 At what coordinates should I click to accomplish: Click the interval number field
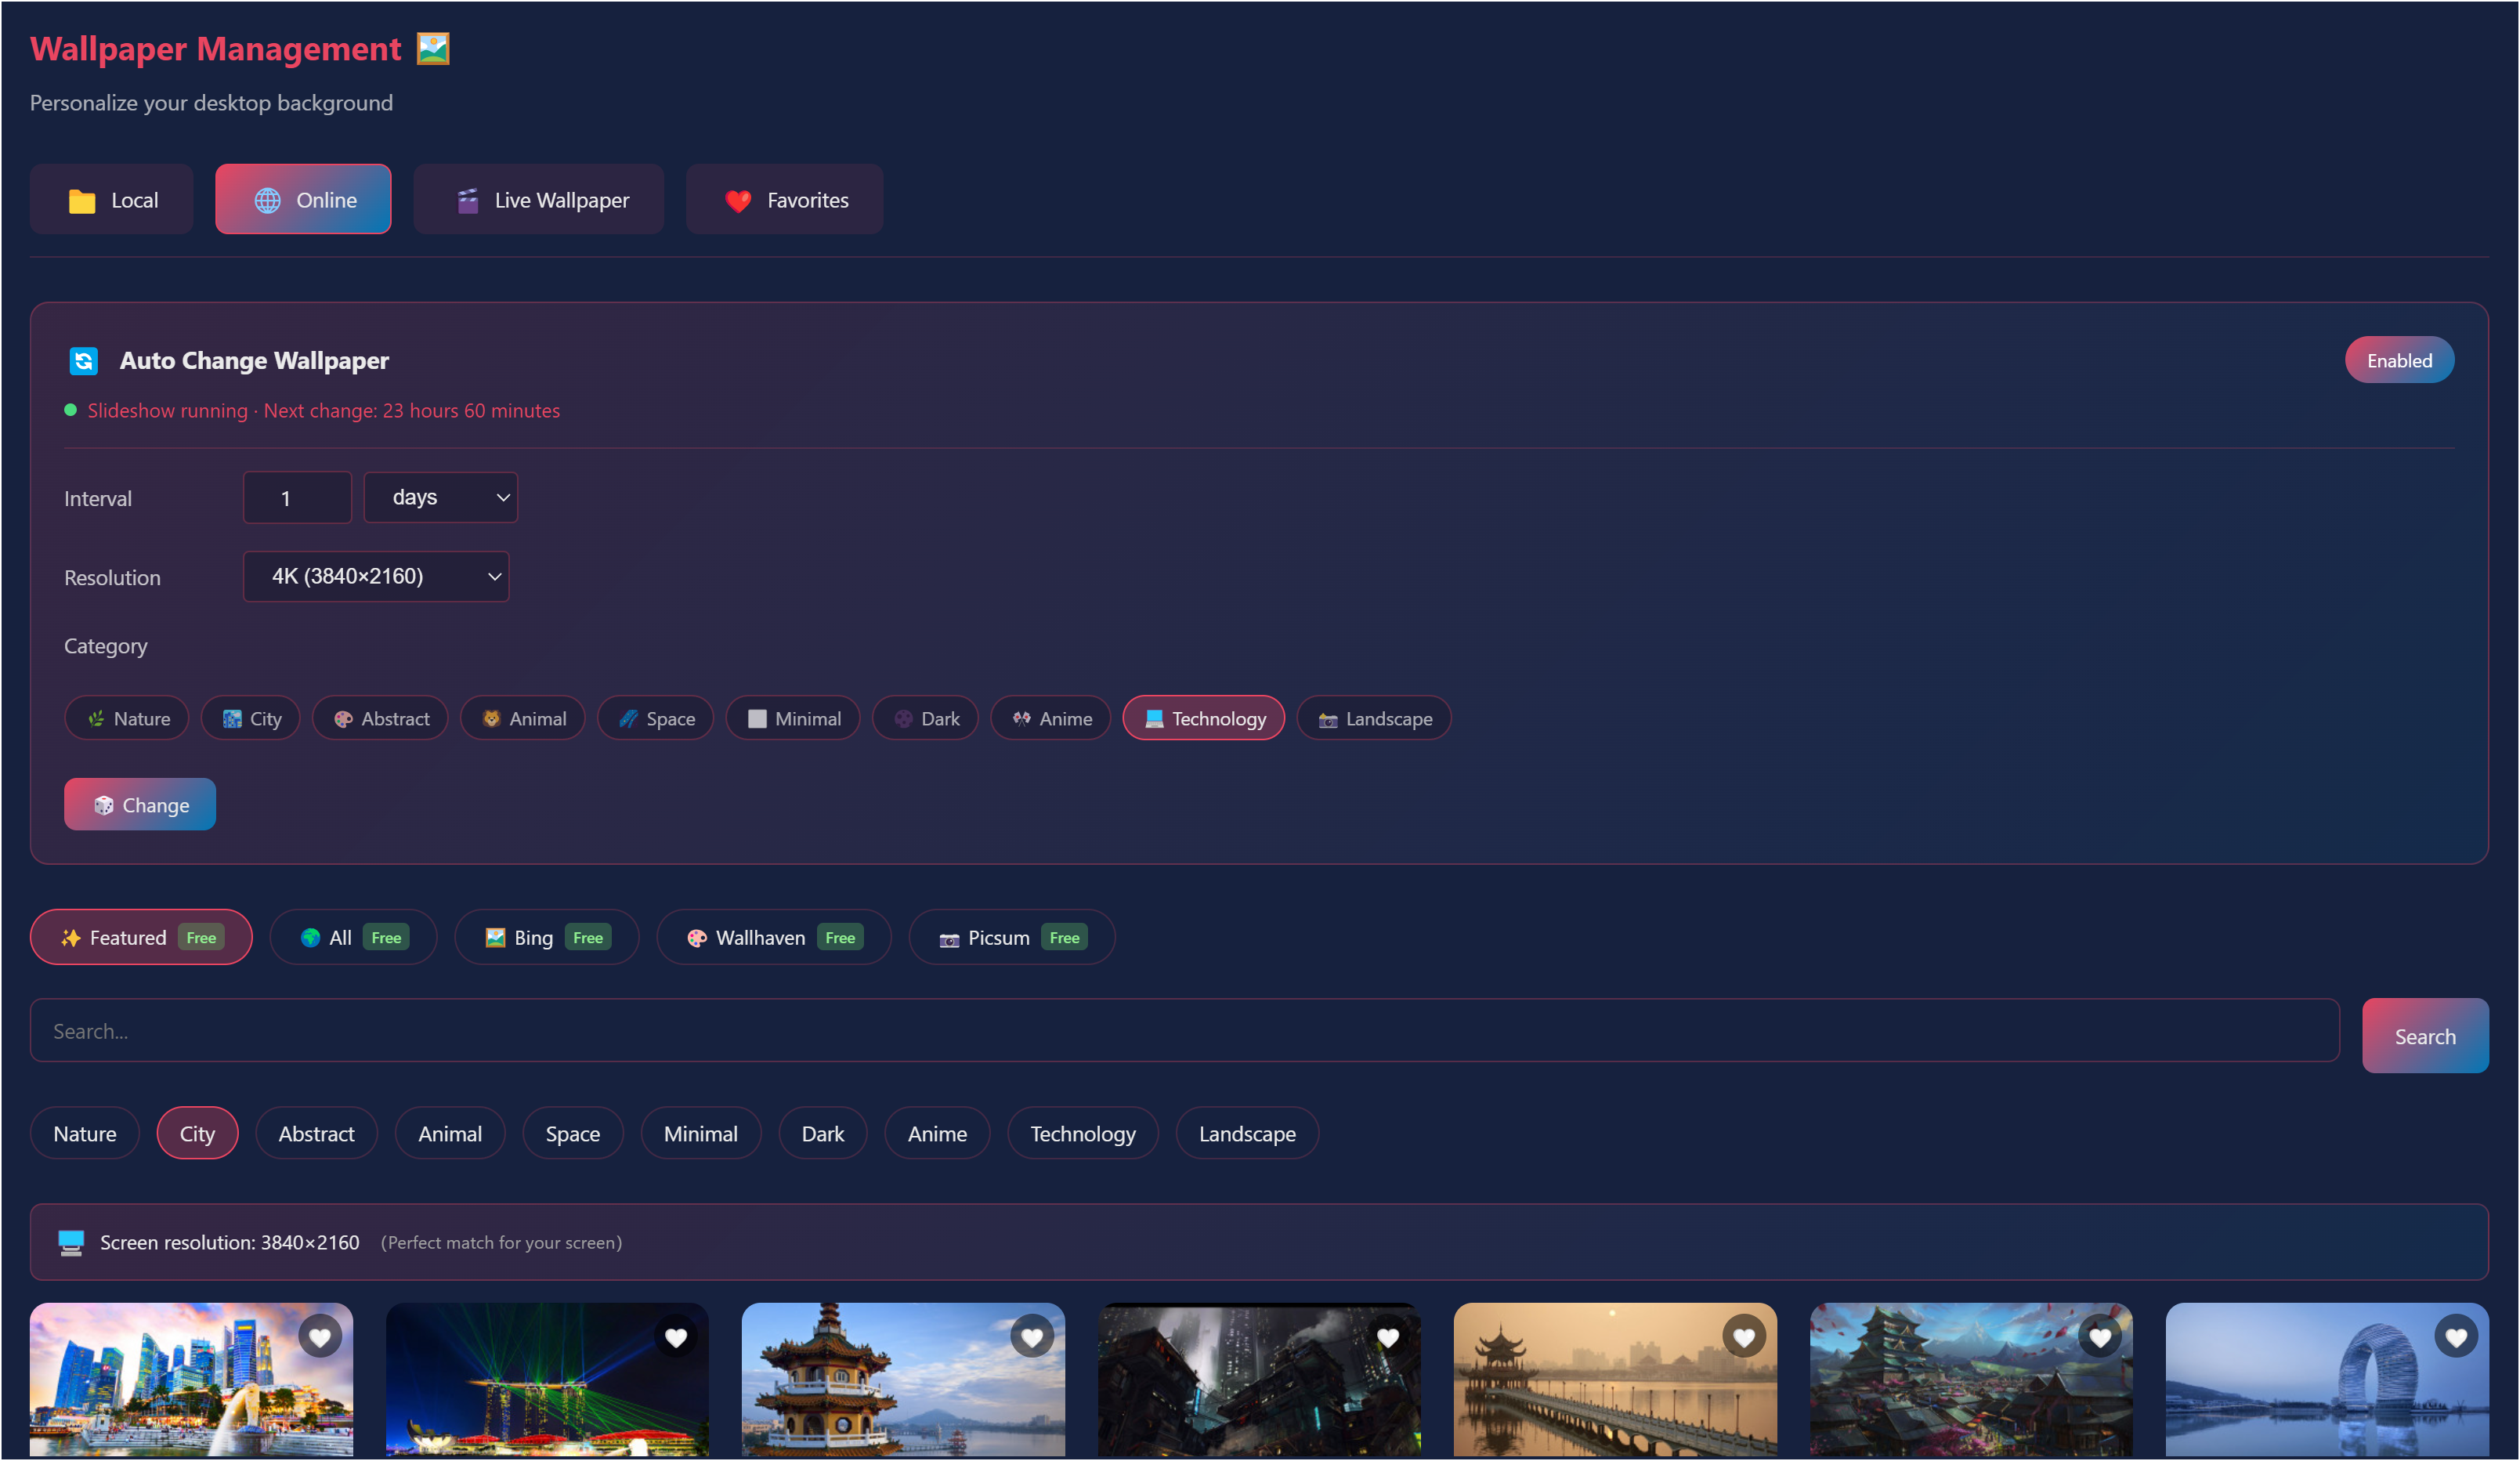click(297, 497)
